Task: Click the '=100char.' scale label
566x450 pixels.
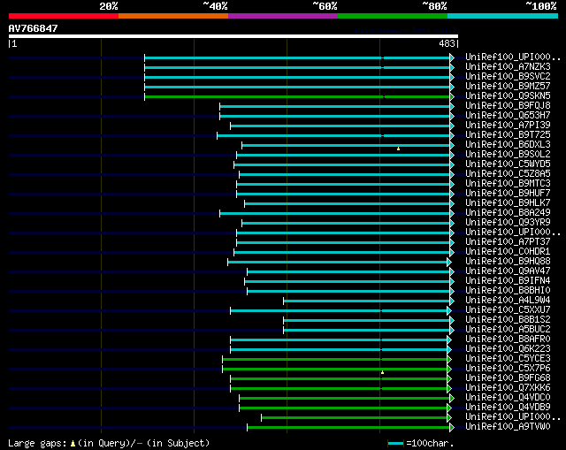Action: (430, 444)
